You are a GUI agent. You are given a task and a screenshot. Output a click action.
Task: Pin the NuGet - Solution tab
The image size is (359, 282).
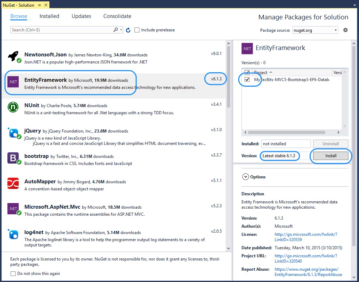pos(40,5)
